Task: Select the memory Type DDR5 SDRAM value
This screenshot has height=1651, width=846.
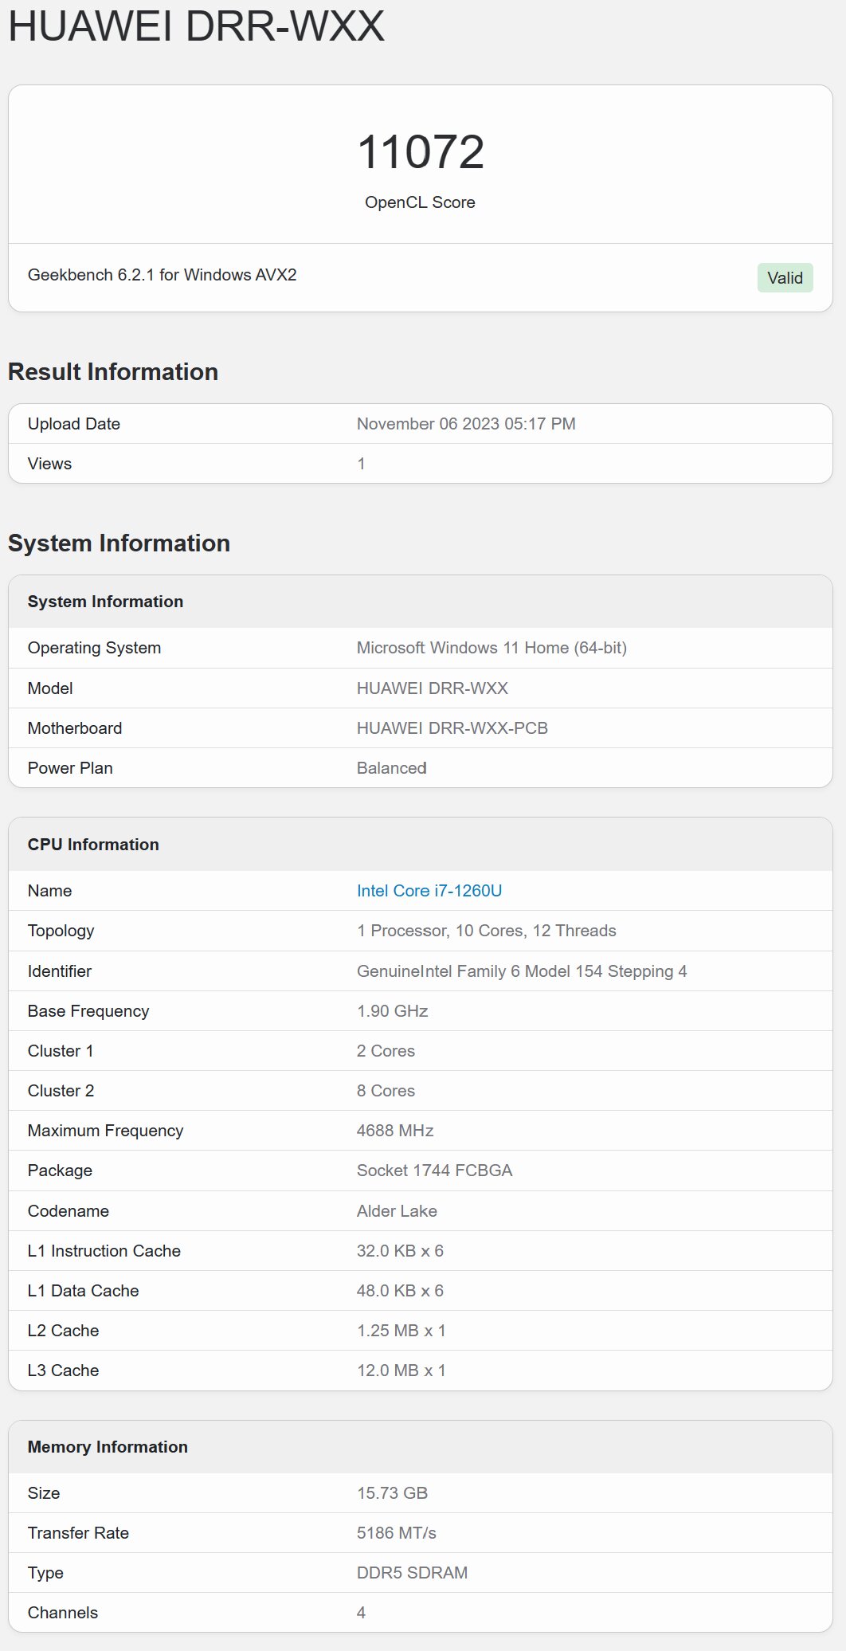Action: 412,1573
